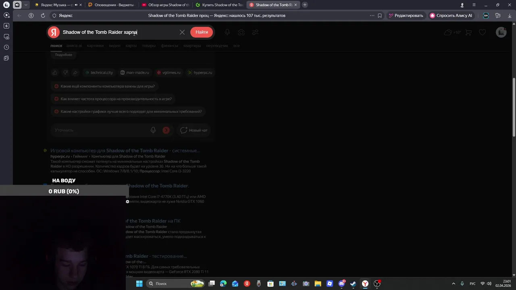Screen dimensions: 516x290
Task: Click the taskbar Поиск search box
Action: tap(175, 284)
